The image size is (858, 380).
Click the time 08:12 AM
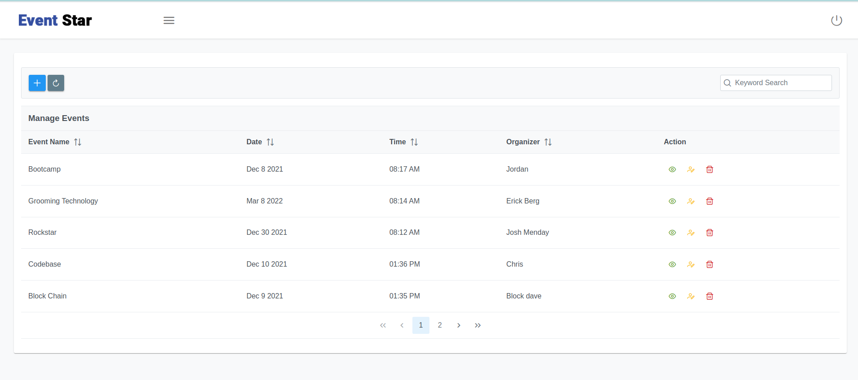[x=404, y=233]
